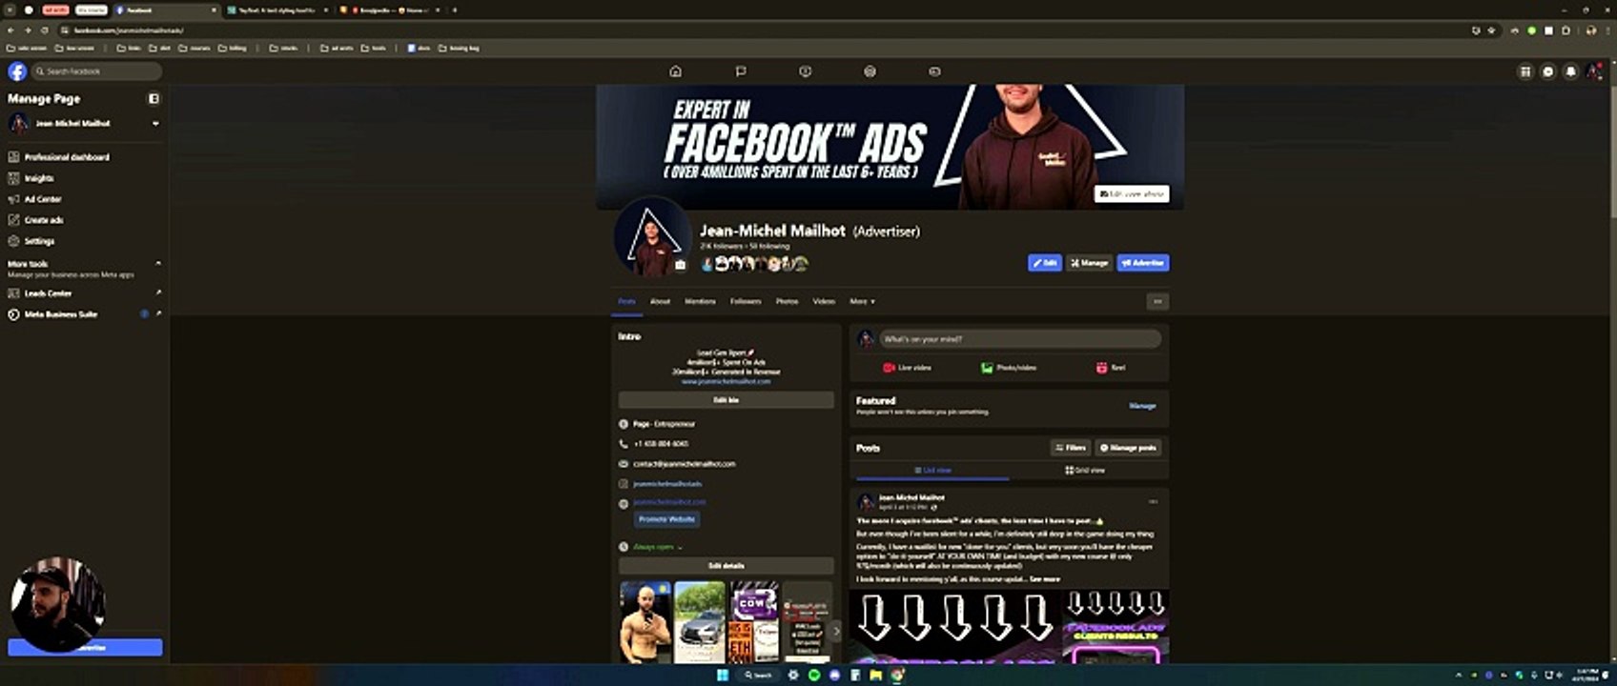Click the Manage posts button
The height and width of the screenshot is (686, 1617).
pyautogui.click(x=1128, y=447)
